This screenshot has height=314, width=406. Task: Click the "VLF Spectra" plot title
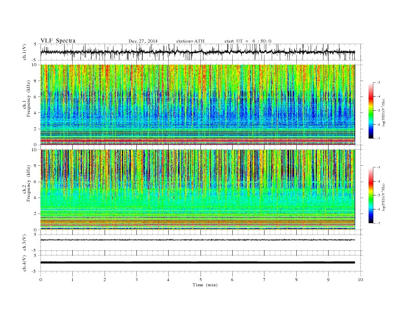pos(58,41)
